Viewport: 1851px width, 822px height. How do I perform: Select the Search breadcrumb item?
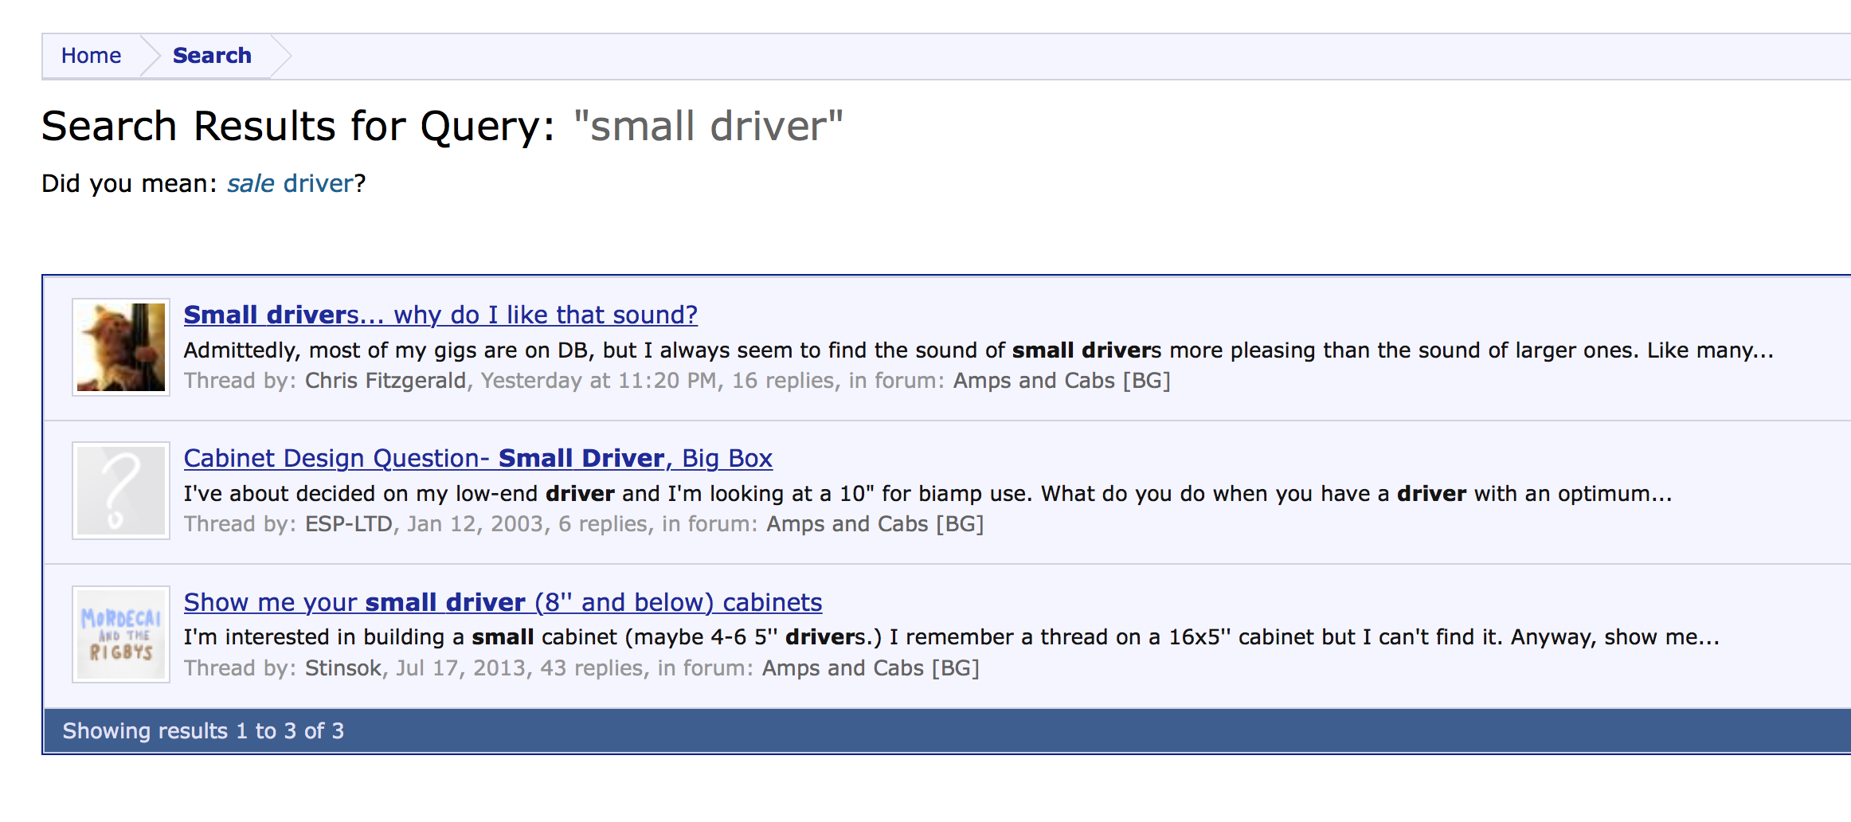point(212,56)
